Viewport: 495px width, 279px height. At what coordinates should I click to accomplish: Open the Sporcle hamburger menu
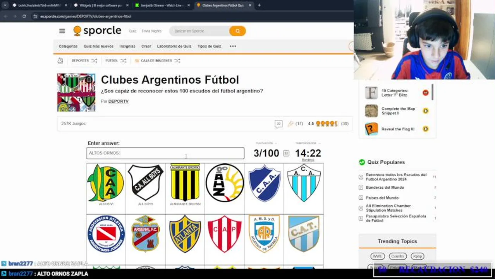(62, 31)
